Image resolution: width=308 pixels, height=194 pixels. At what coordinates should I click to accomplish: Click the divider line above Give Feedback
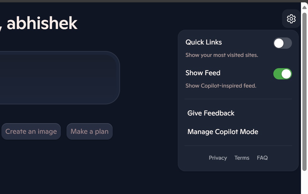point(238,99)
